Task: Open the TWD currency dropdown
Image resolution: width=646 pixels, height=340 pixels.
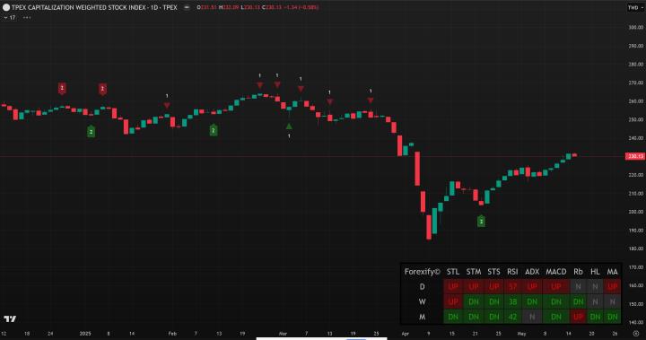Action: point(635,7)
